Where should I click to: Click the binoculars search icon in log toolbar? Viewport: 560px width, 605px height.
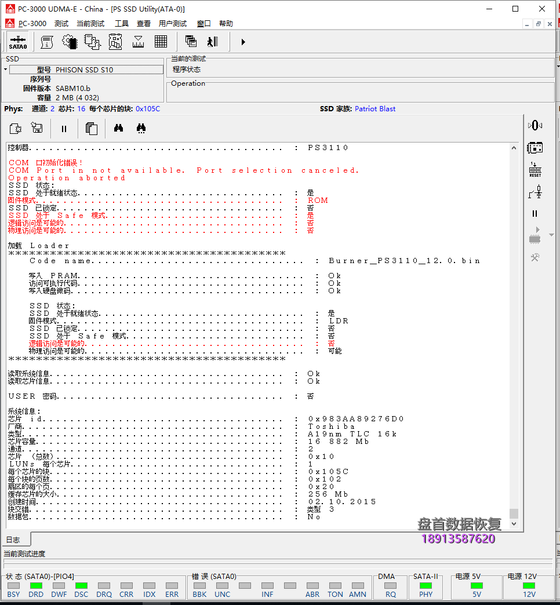pyautogui.click(x=119, y=129)
